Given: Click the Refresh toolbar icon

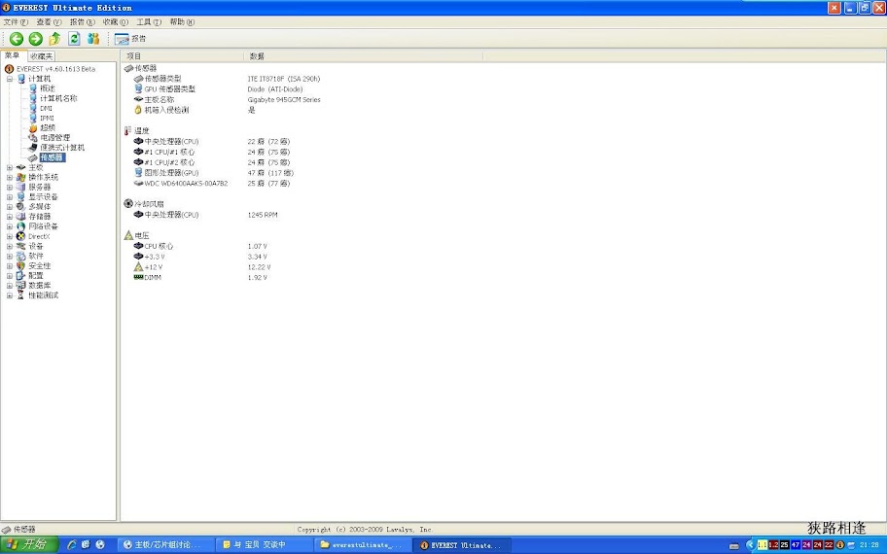Looking at the screenshot, I should 74,39.
